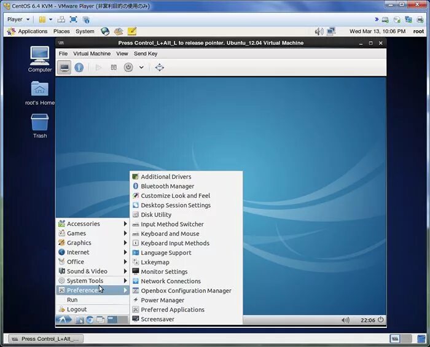Open file manager in Lubuntu panel

(x=80, y=320)
